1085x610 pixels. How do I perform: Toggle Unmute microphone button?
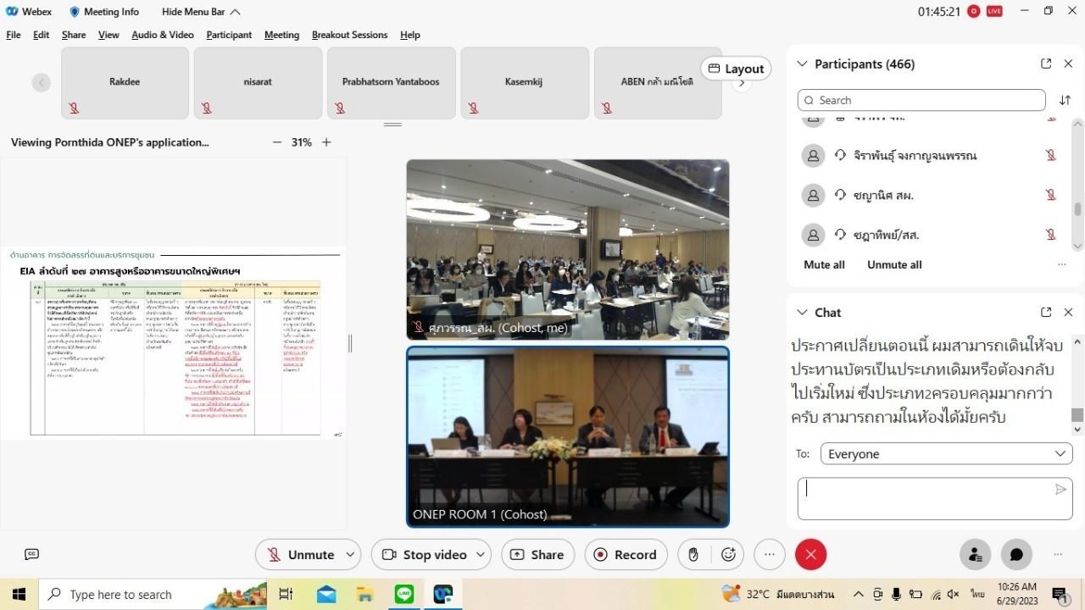[300, 554]
